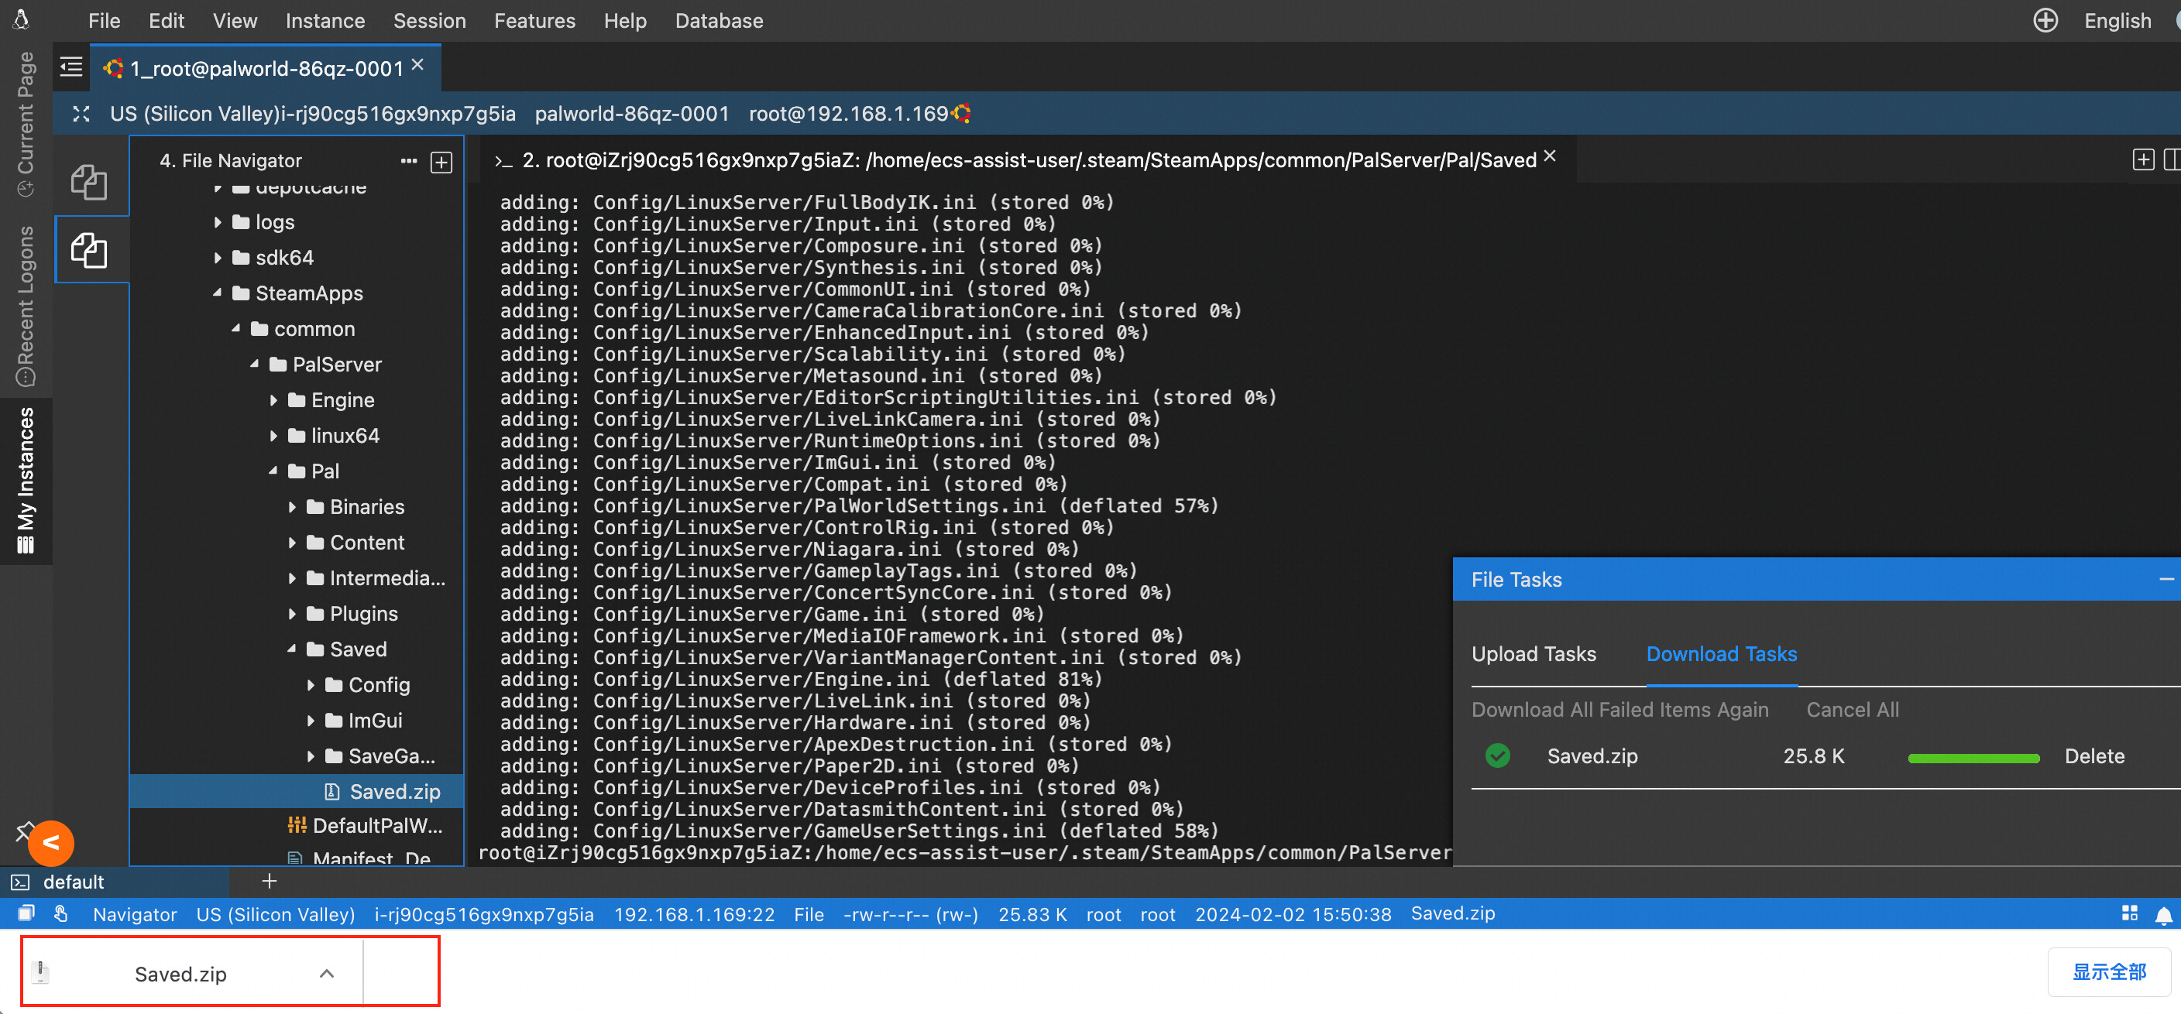The height and width of the screenshot is (1014, 2181).
Task: Click the sidebar list toggle icon left of session tab
Action: [x=72, y=67]
